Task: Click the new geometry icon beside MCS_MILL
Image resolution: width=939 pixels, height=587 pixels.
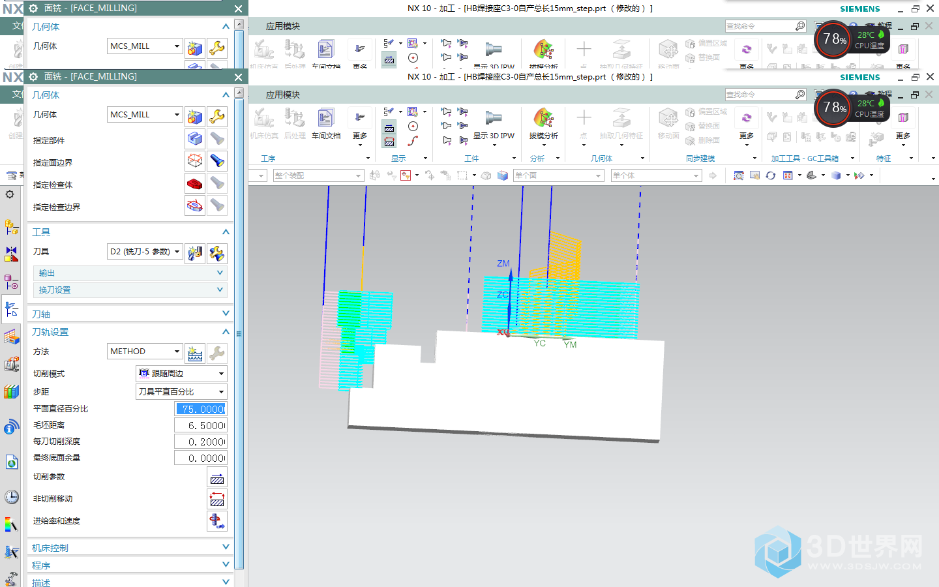Action: pyautogui.click(x=195, y=117)
